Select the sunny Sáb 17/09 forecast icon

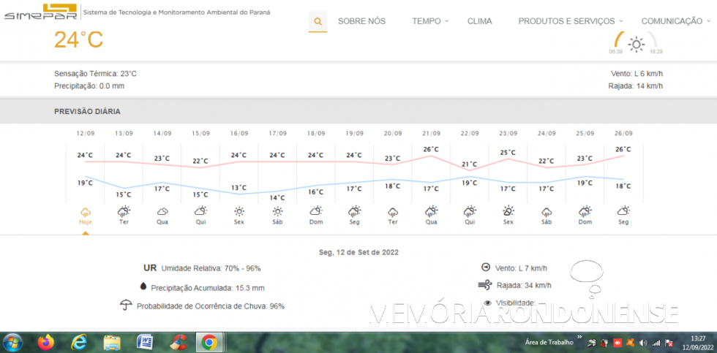tap(277, 212)
